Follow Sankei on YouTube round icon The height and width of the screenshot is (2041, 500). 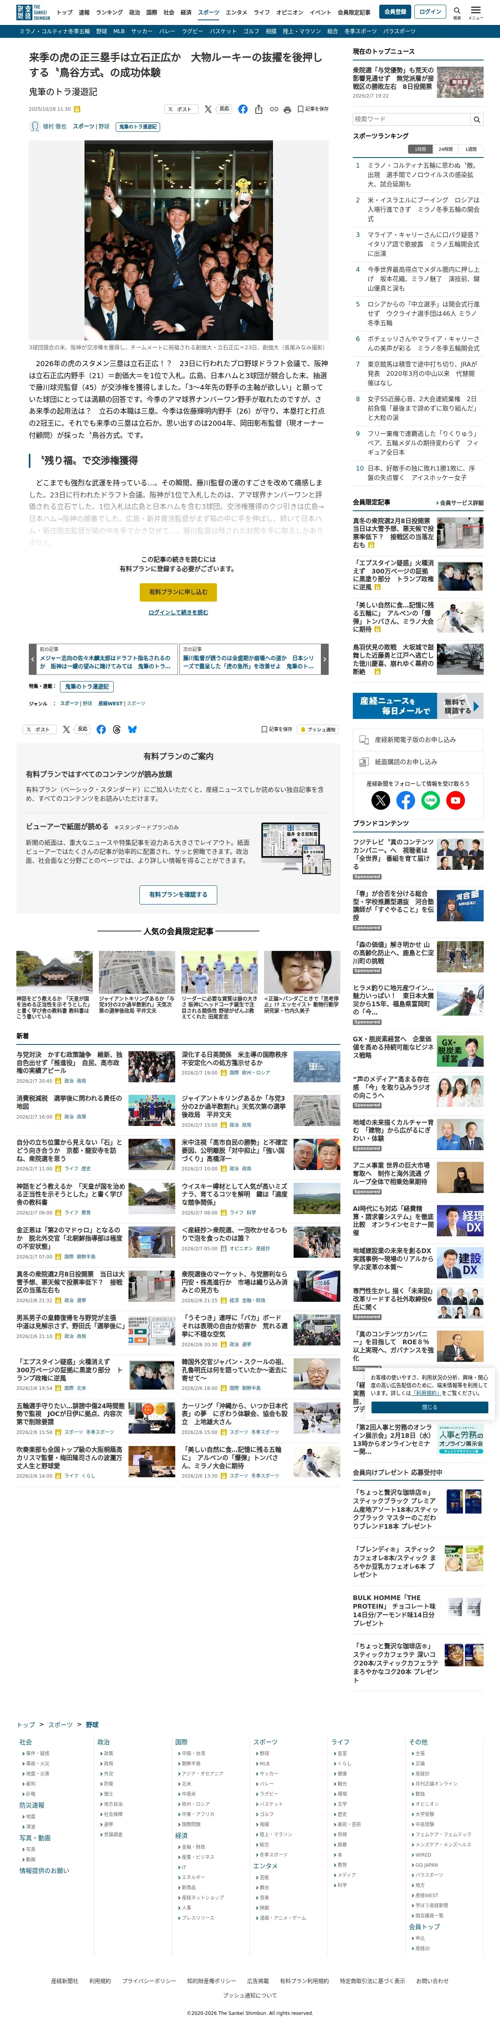456,800
